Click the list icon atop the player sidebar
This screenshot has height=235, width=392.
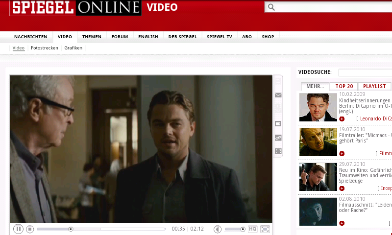[x=278, y=81]
